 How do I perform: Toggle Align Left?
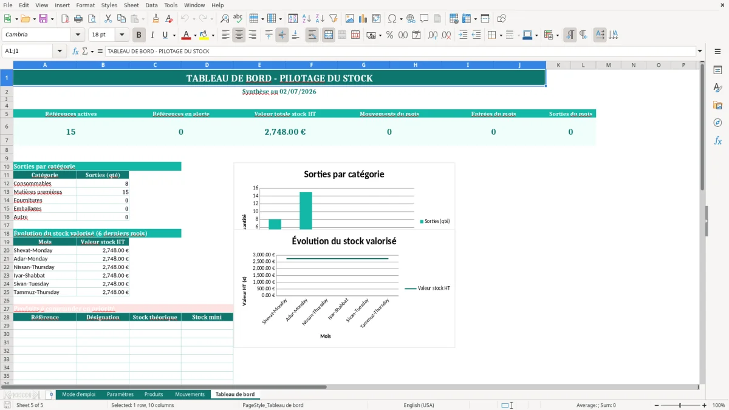pyautogui.click(x=225, y=35)
